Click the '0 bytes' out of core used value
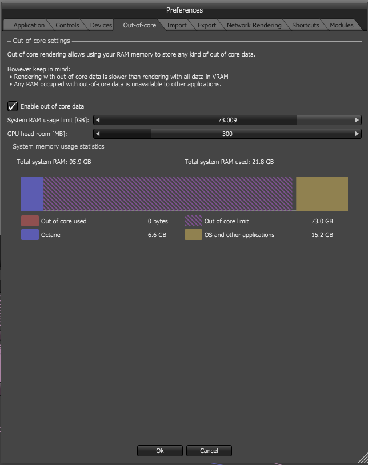368x465 pixels. click(158, 221)
